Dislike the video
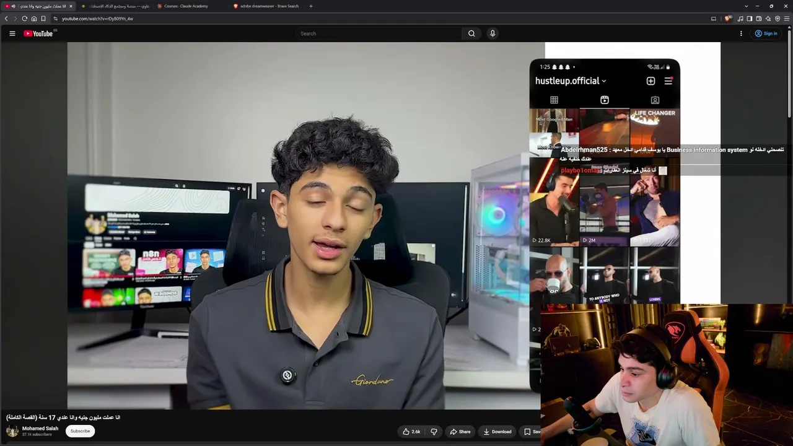The height and width of the screenshot is (446, 793). [x=434, y=432]
